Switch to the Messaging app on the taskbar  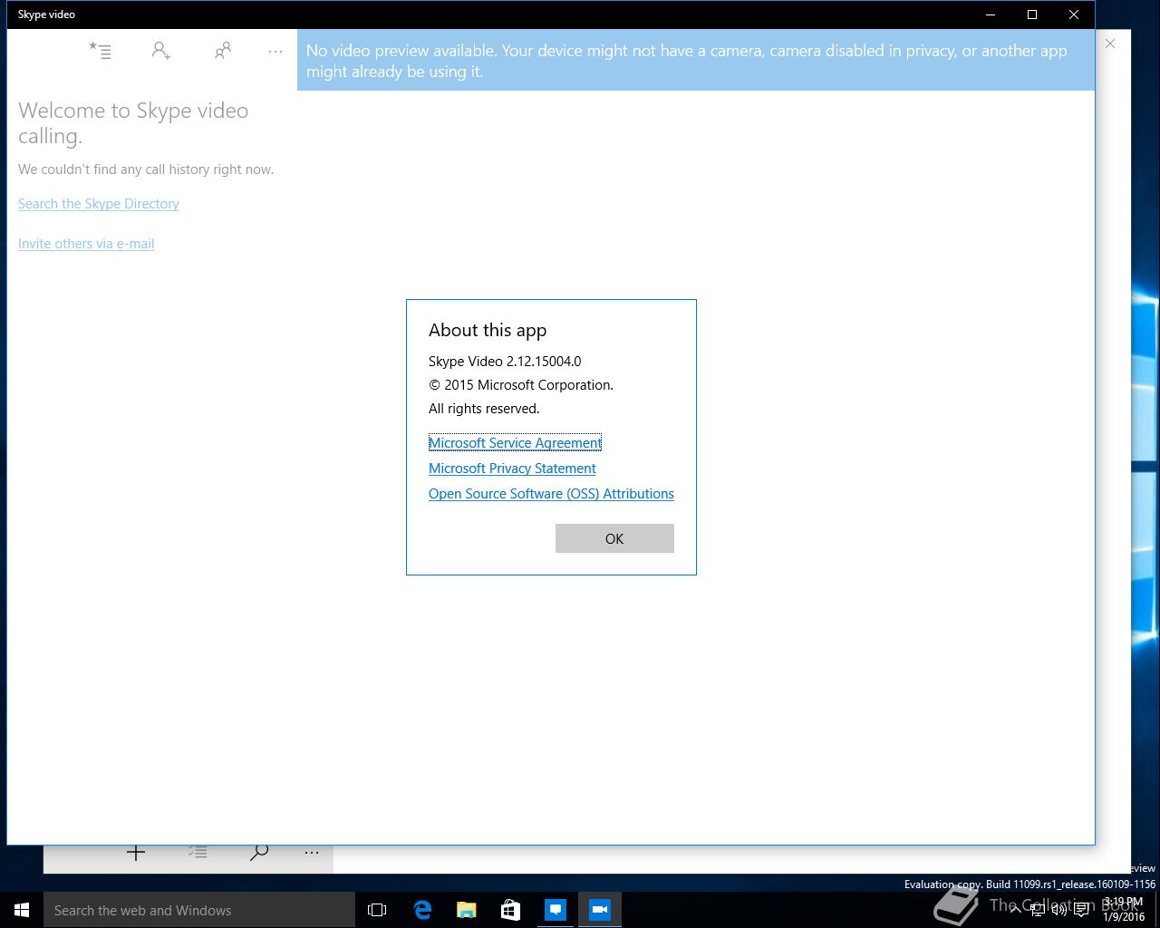point(556,910)
